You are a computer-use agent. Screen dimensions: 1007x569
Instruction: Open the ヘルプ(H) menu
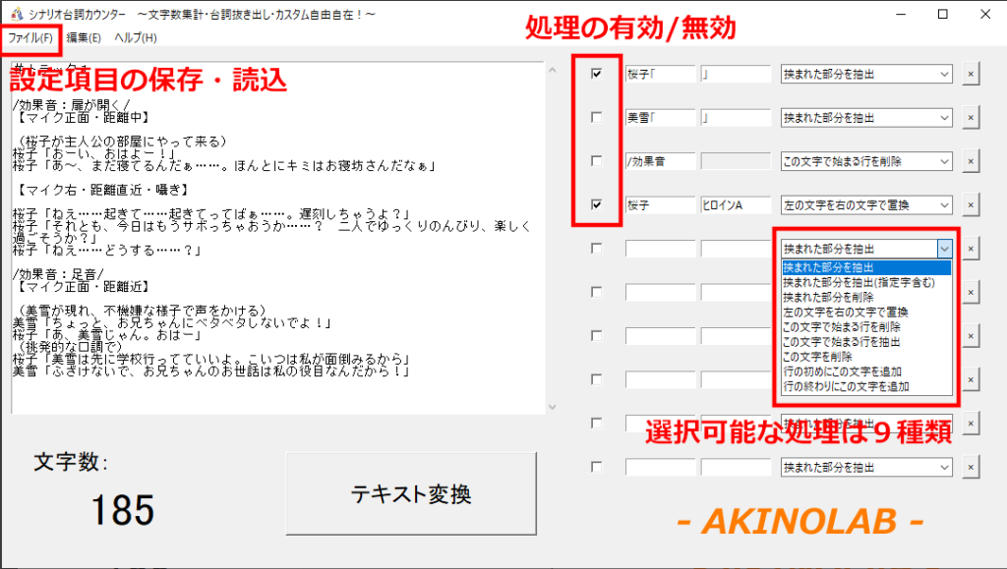[136, 38]
